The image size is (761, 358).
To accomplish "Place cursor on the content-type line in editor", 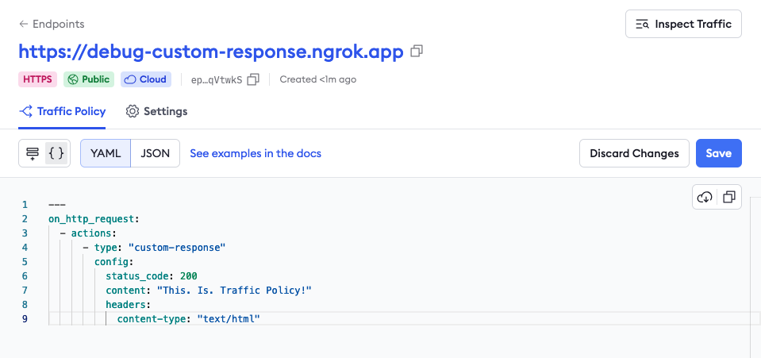I will pos(188,319).
